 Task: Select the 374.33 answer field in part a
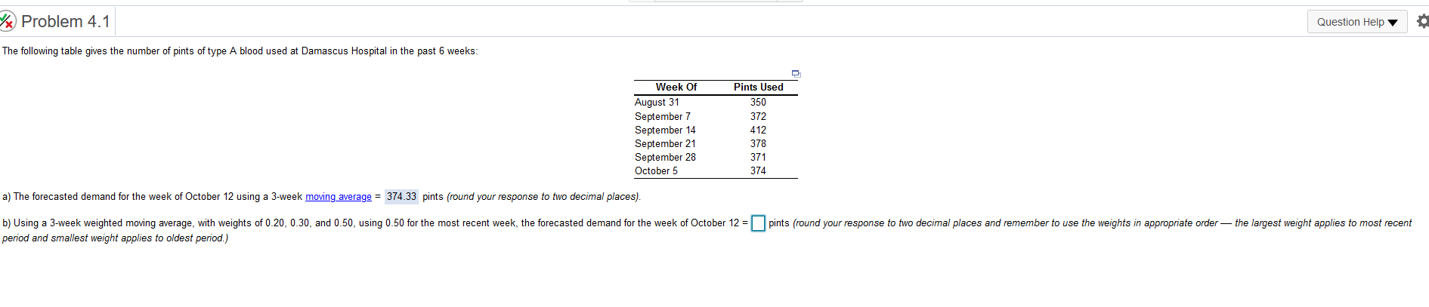401,197
